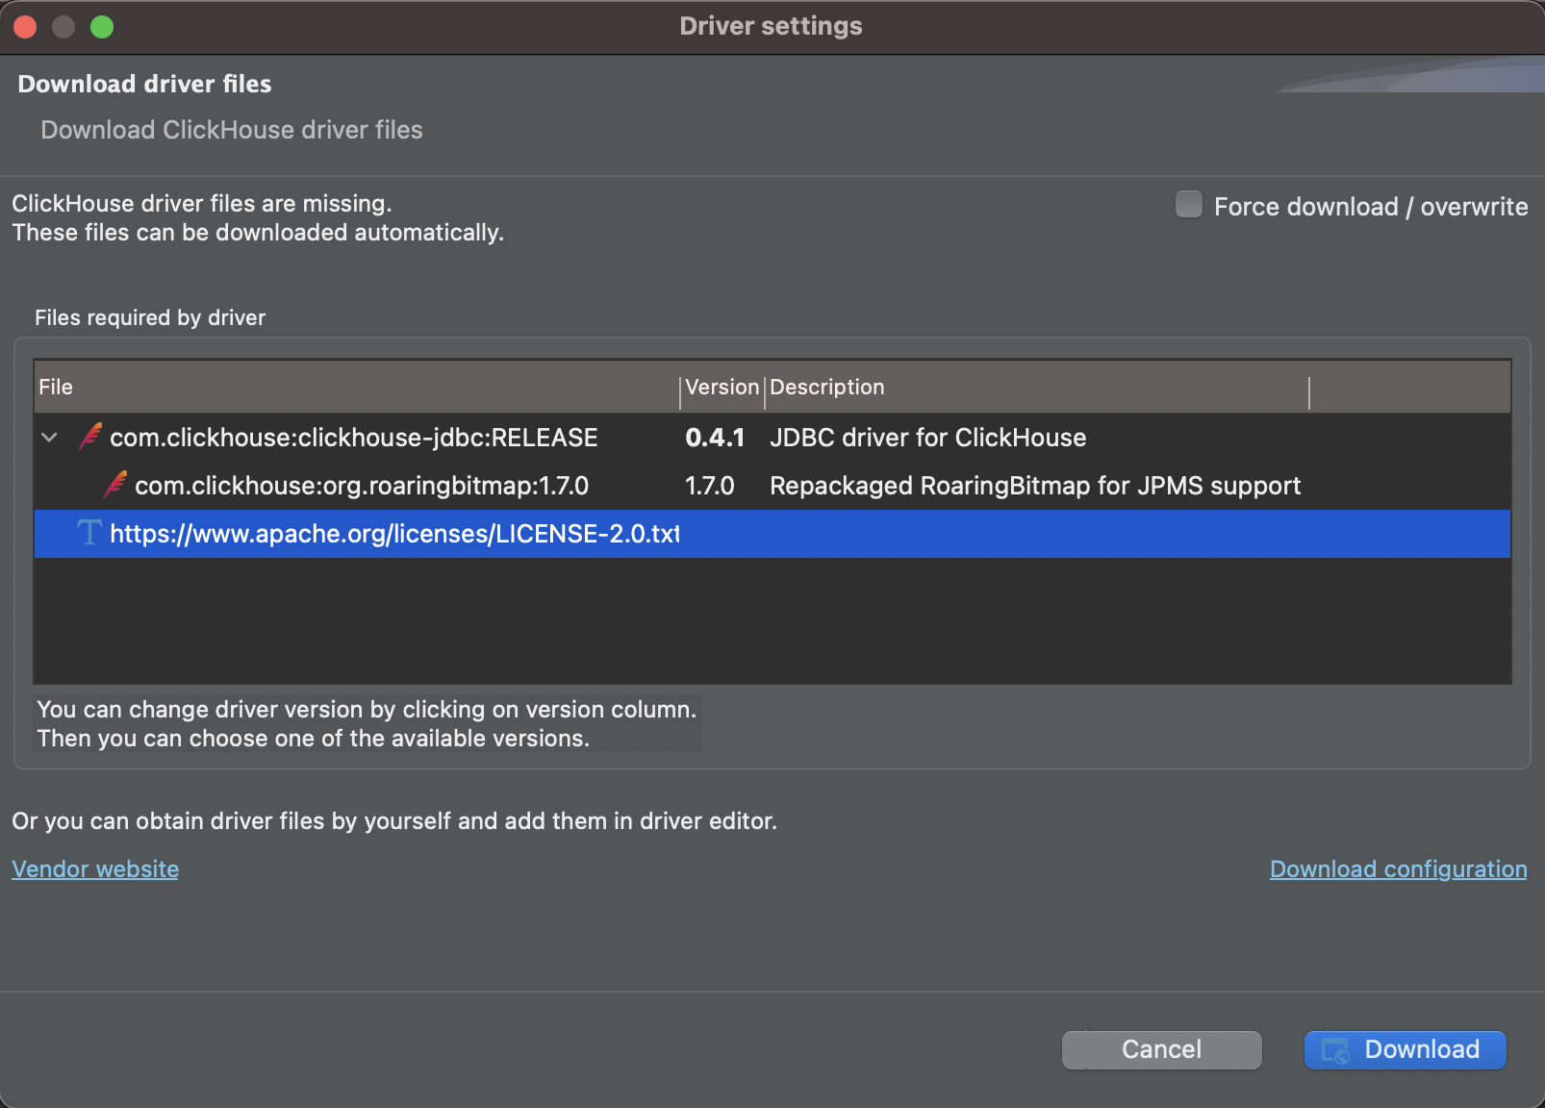Collapse the com.clickhouse:clickhouse-jdbc:RELEASE entry

(49, 438)
